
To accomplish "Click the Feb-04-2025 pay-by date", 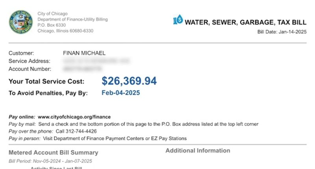I will coord(120,93).
